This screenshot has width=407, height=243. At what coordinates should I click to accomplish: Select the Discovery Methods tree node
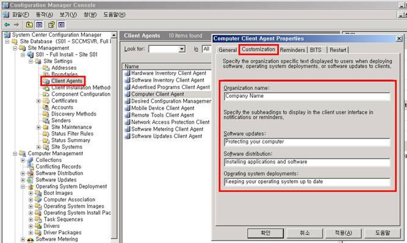tap(74, 114)
